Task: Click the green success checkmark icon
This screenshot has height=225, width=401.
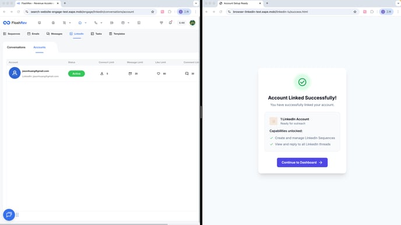Action: (302, 82)
